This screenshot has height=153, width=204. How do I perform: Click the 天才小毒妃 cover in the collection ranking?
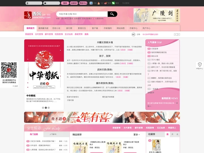156,145
